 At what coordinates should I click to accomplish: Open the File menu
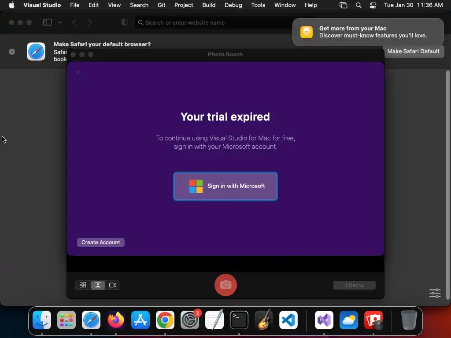[x=75, y=5]
